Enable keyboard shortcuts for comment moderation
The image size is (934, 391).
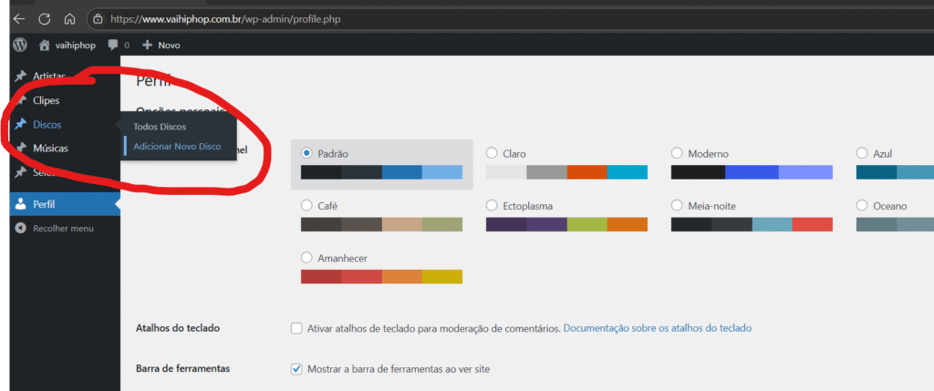pos(296,328)
